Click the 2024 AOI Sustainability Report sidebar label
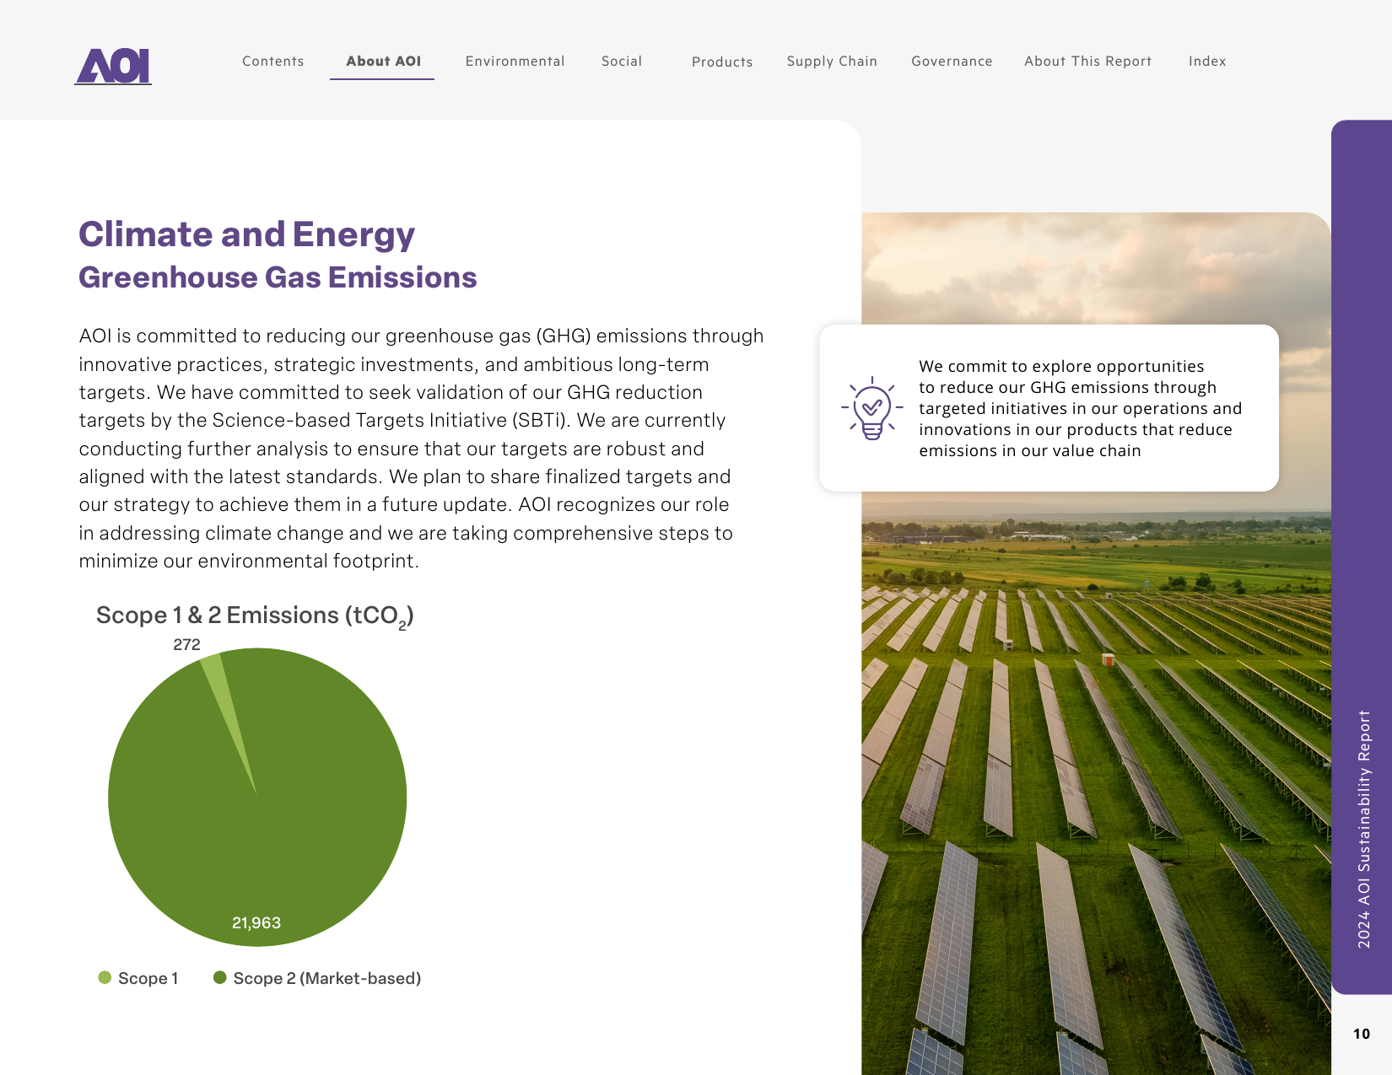This screenshot has width=1392, height=1075. (x=1363, y=829)
